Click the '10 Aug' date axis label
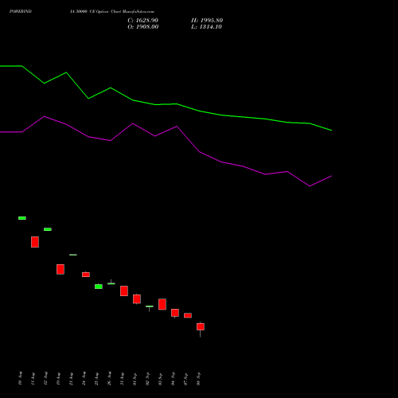Image resolution: width=398 pixels, height=398 pixels. pyautogui.click(x=20, y=378)
